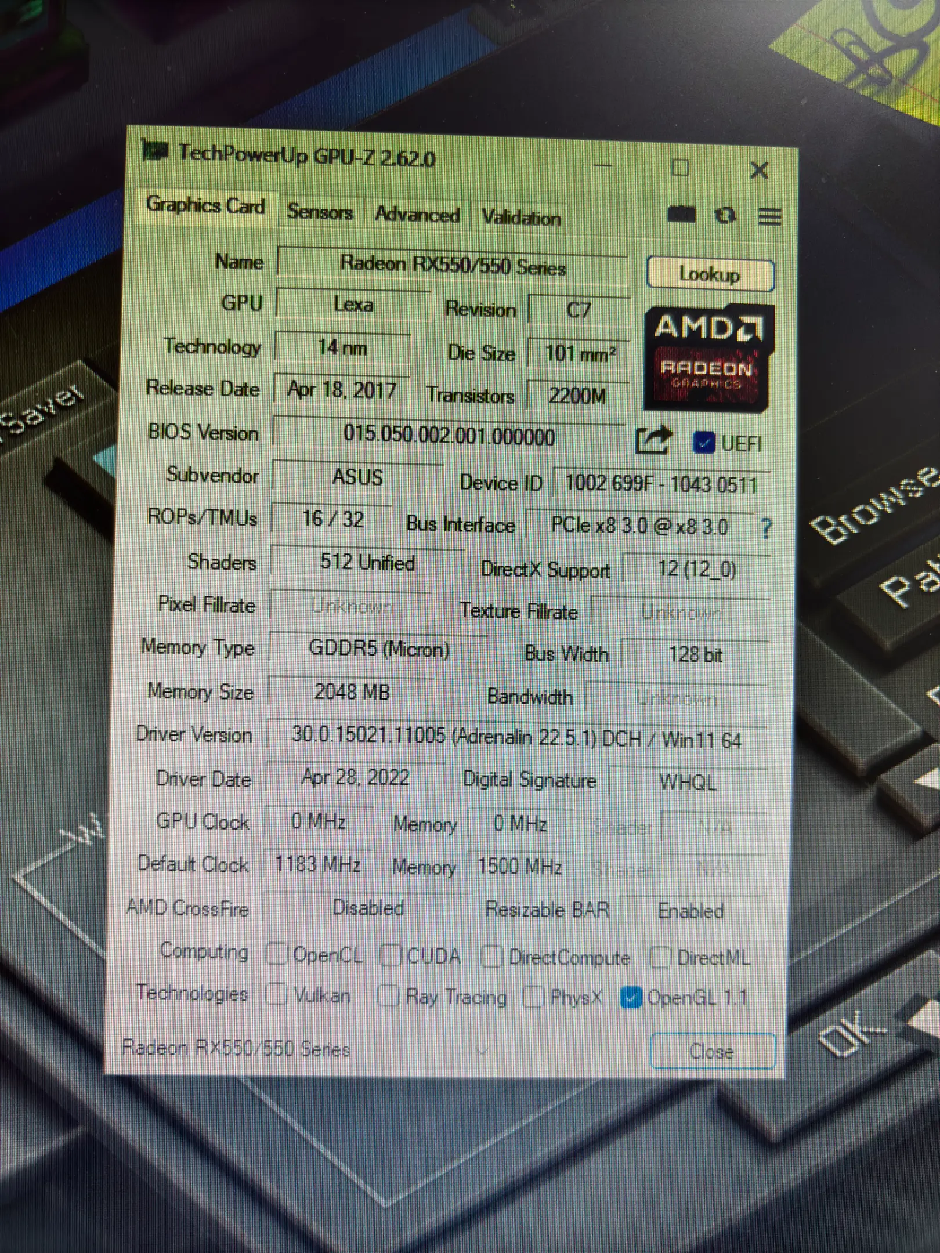Select the Memory Type field GDDR5 (Micron)
Screen dimensions: 940x1253
pyautogui.click(x=378, y=649)
